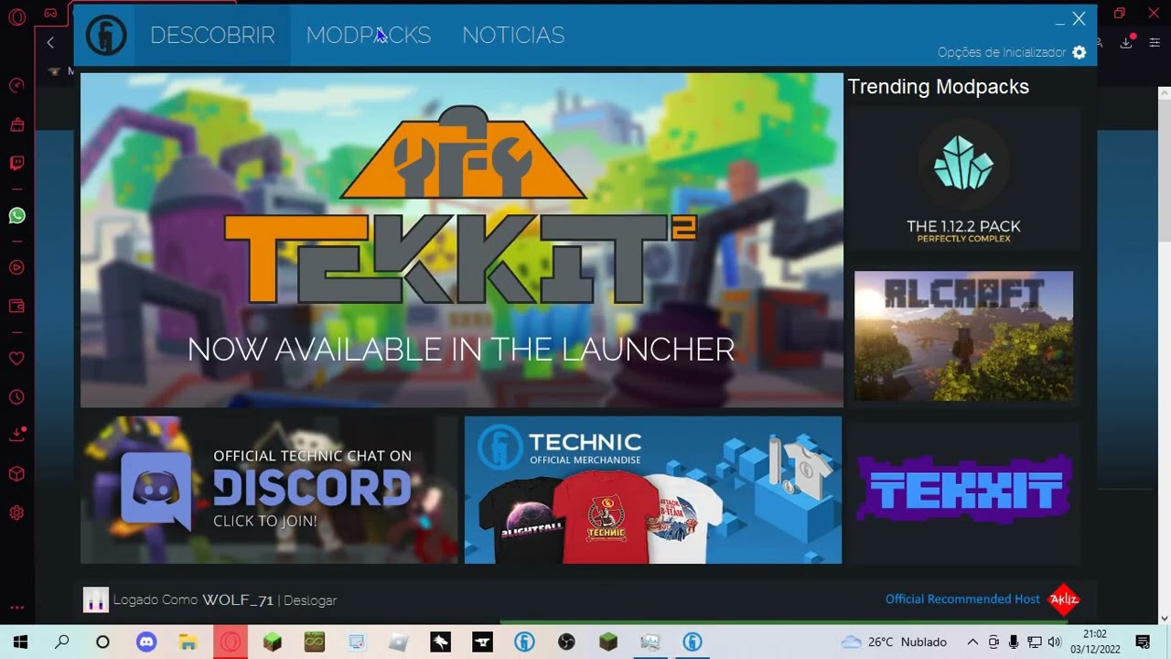Click Opções de Inicializador link
The image size is (1171, 659).
(x=1002, y=52)
